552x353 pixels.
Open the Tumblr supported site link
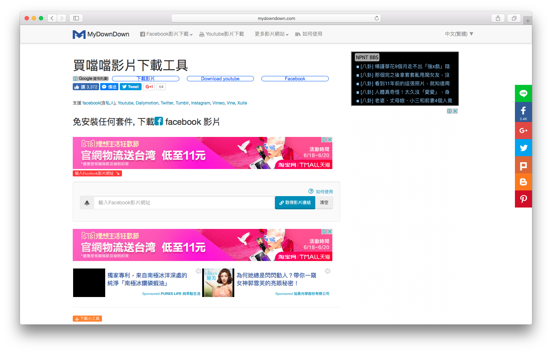pyautogui.click(x=182, y=103)
